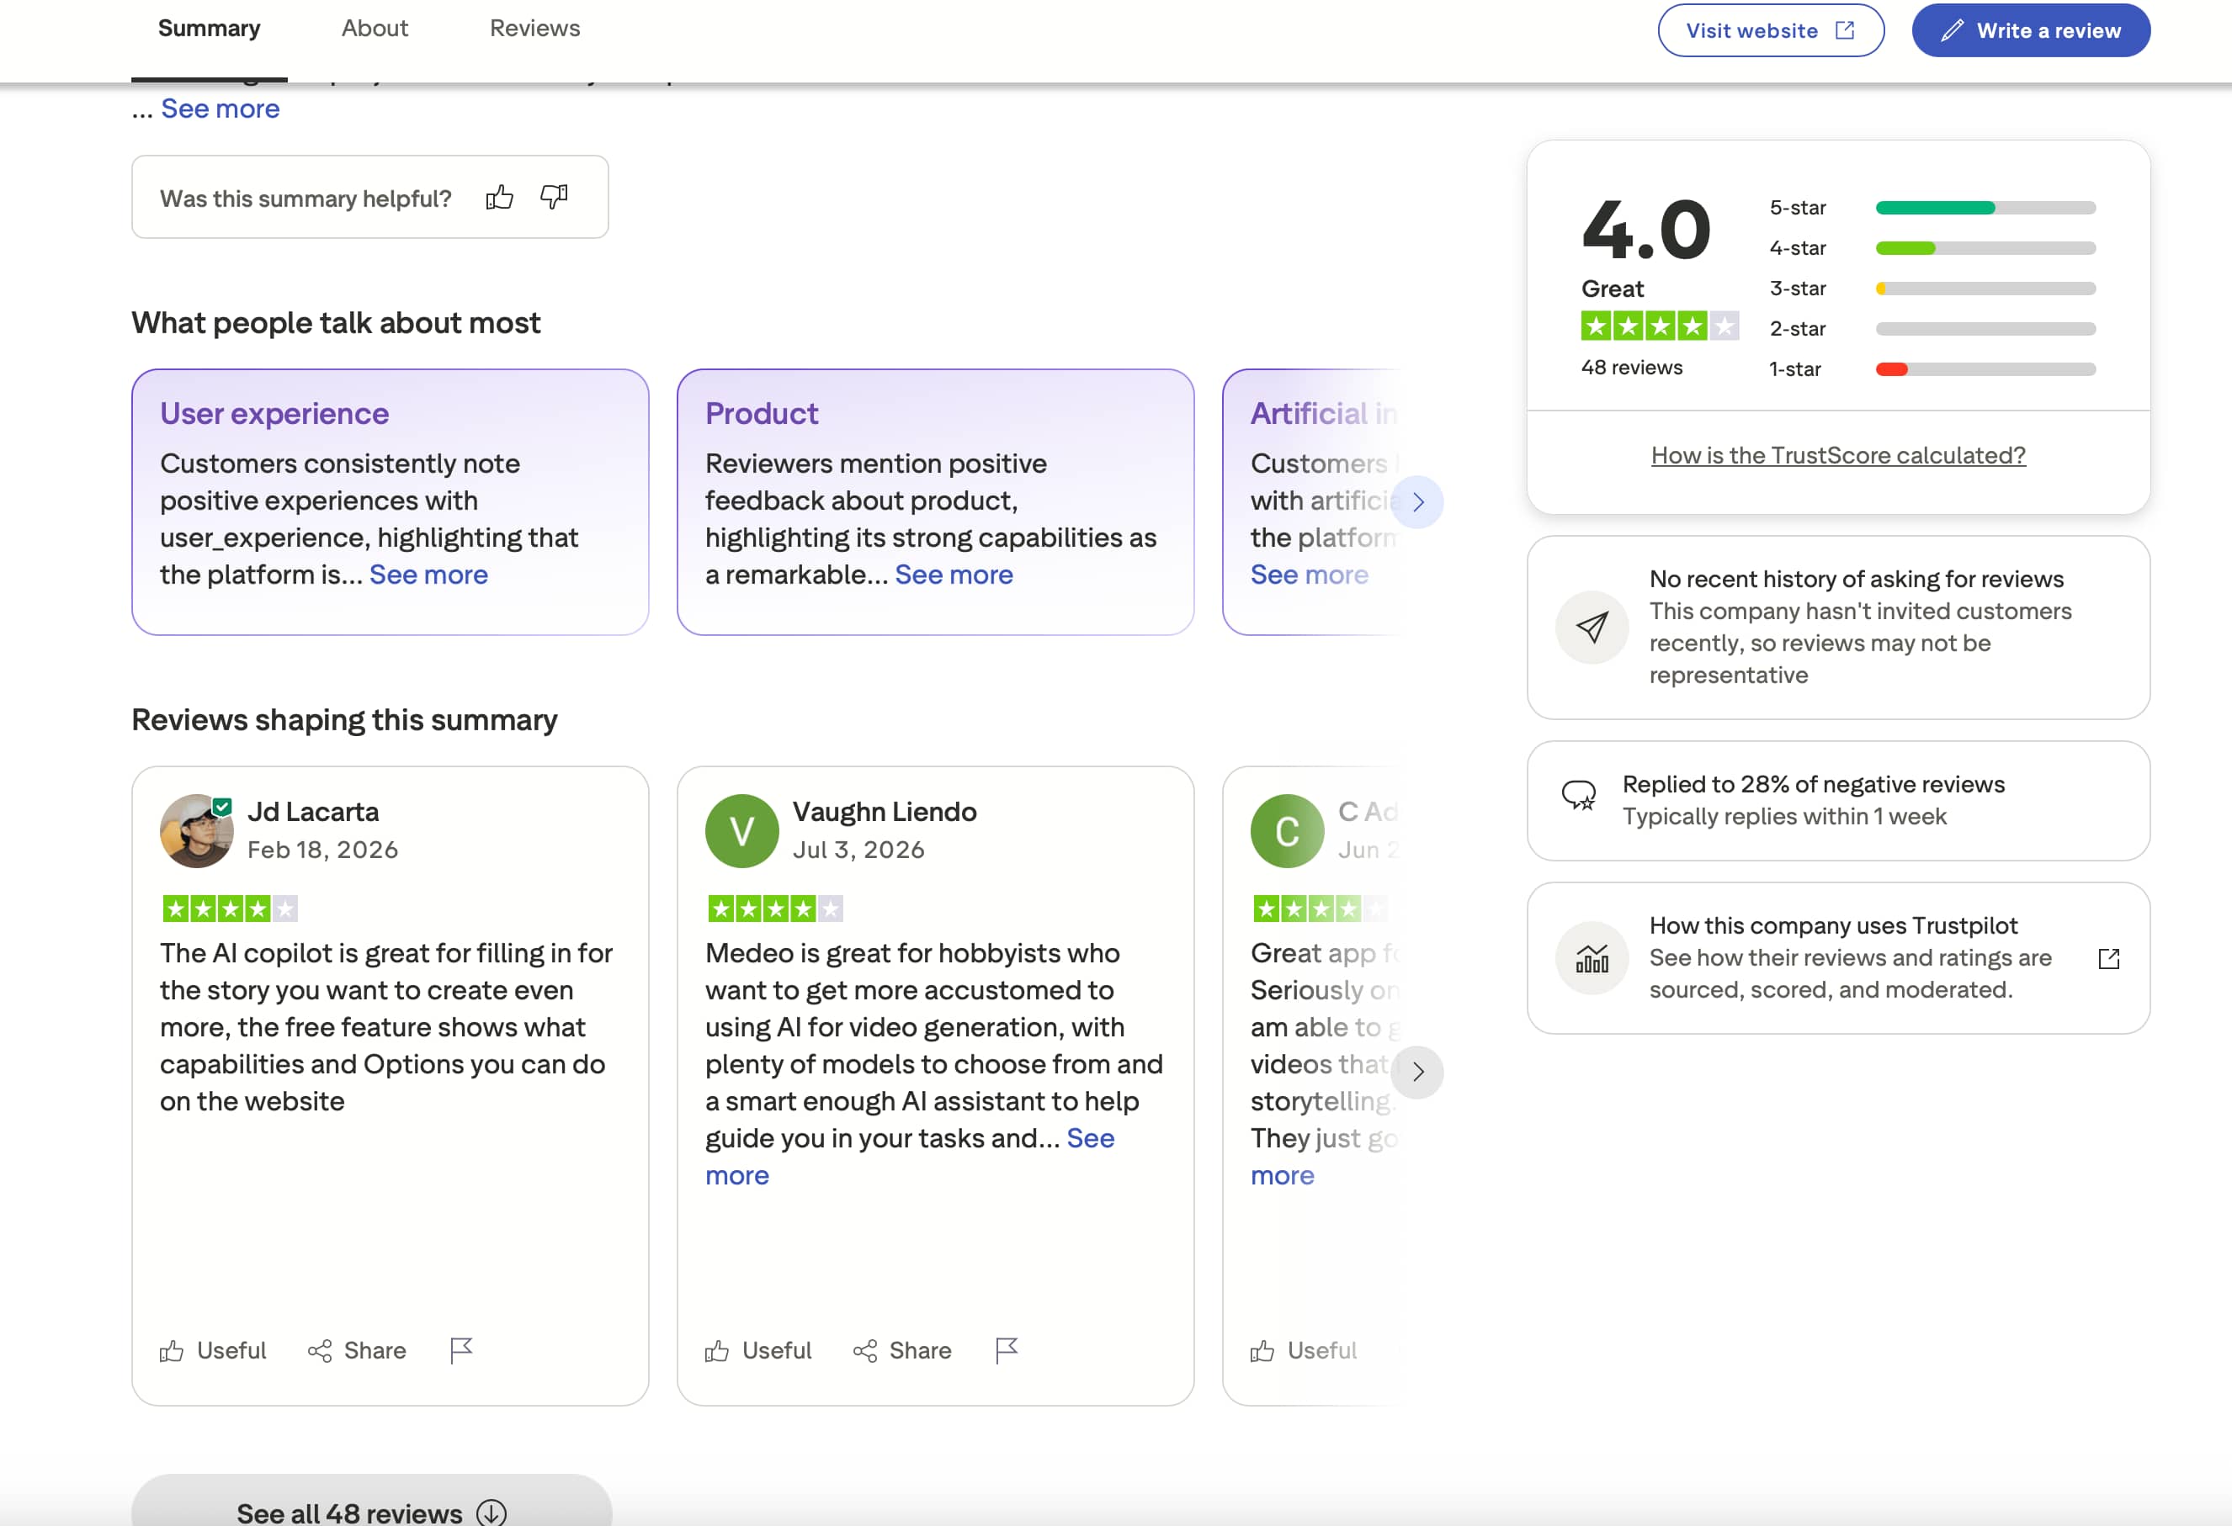Click Share label on Vaughn Liendo's review

coord(920,1350)
